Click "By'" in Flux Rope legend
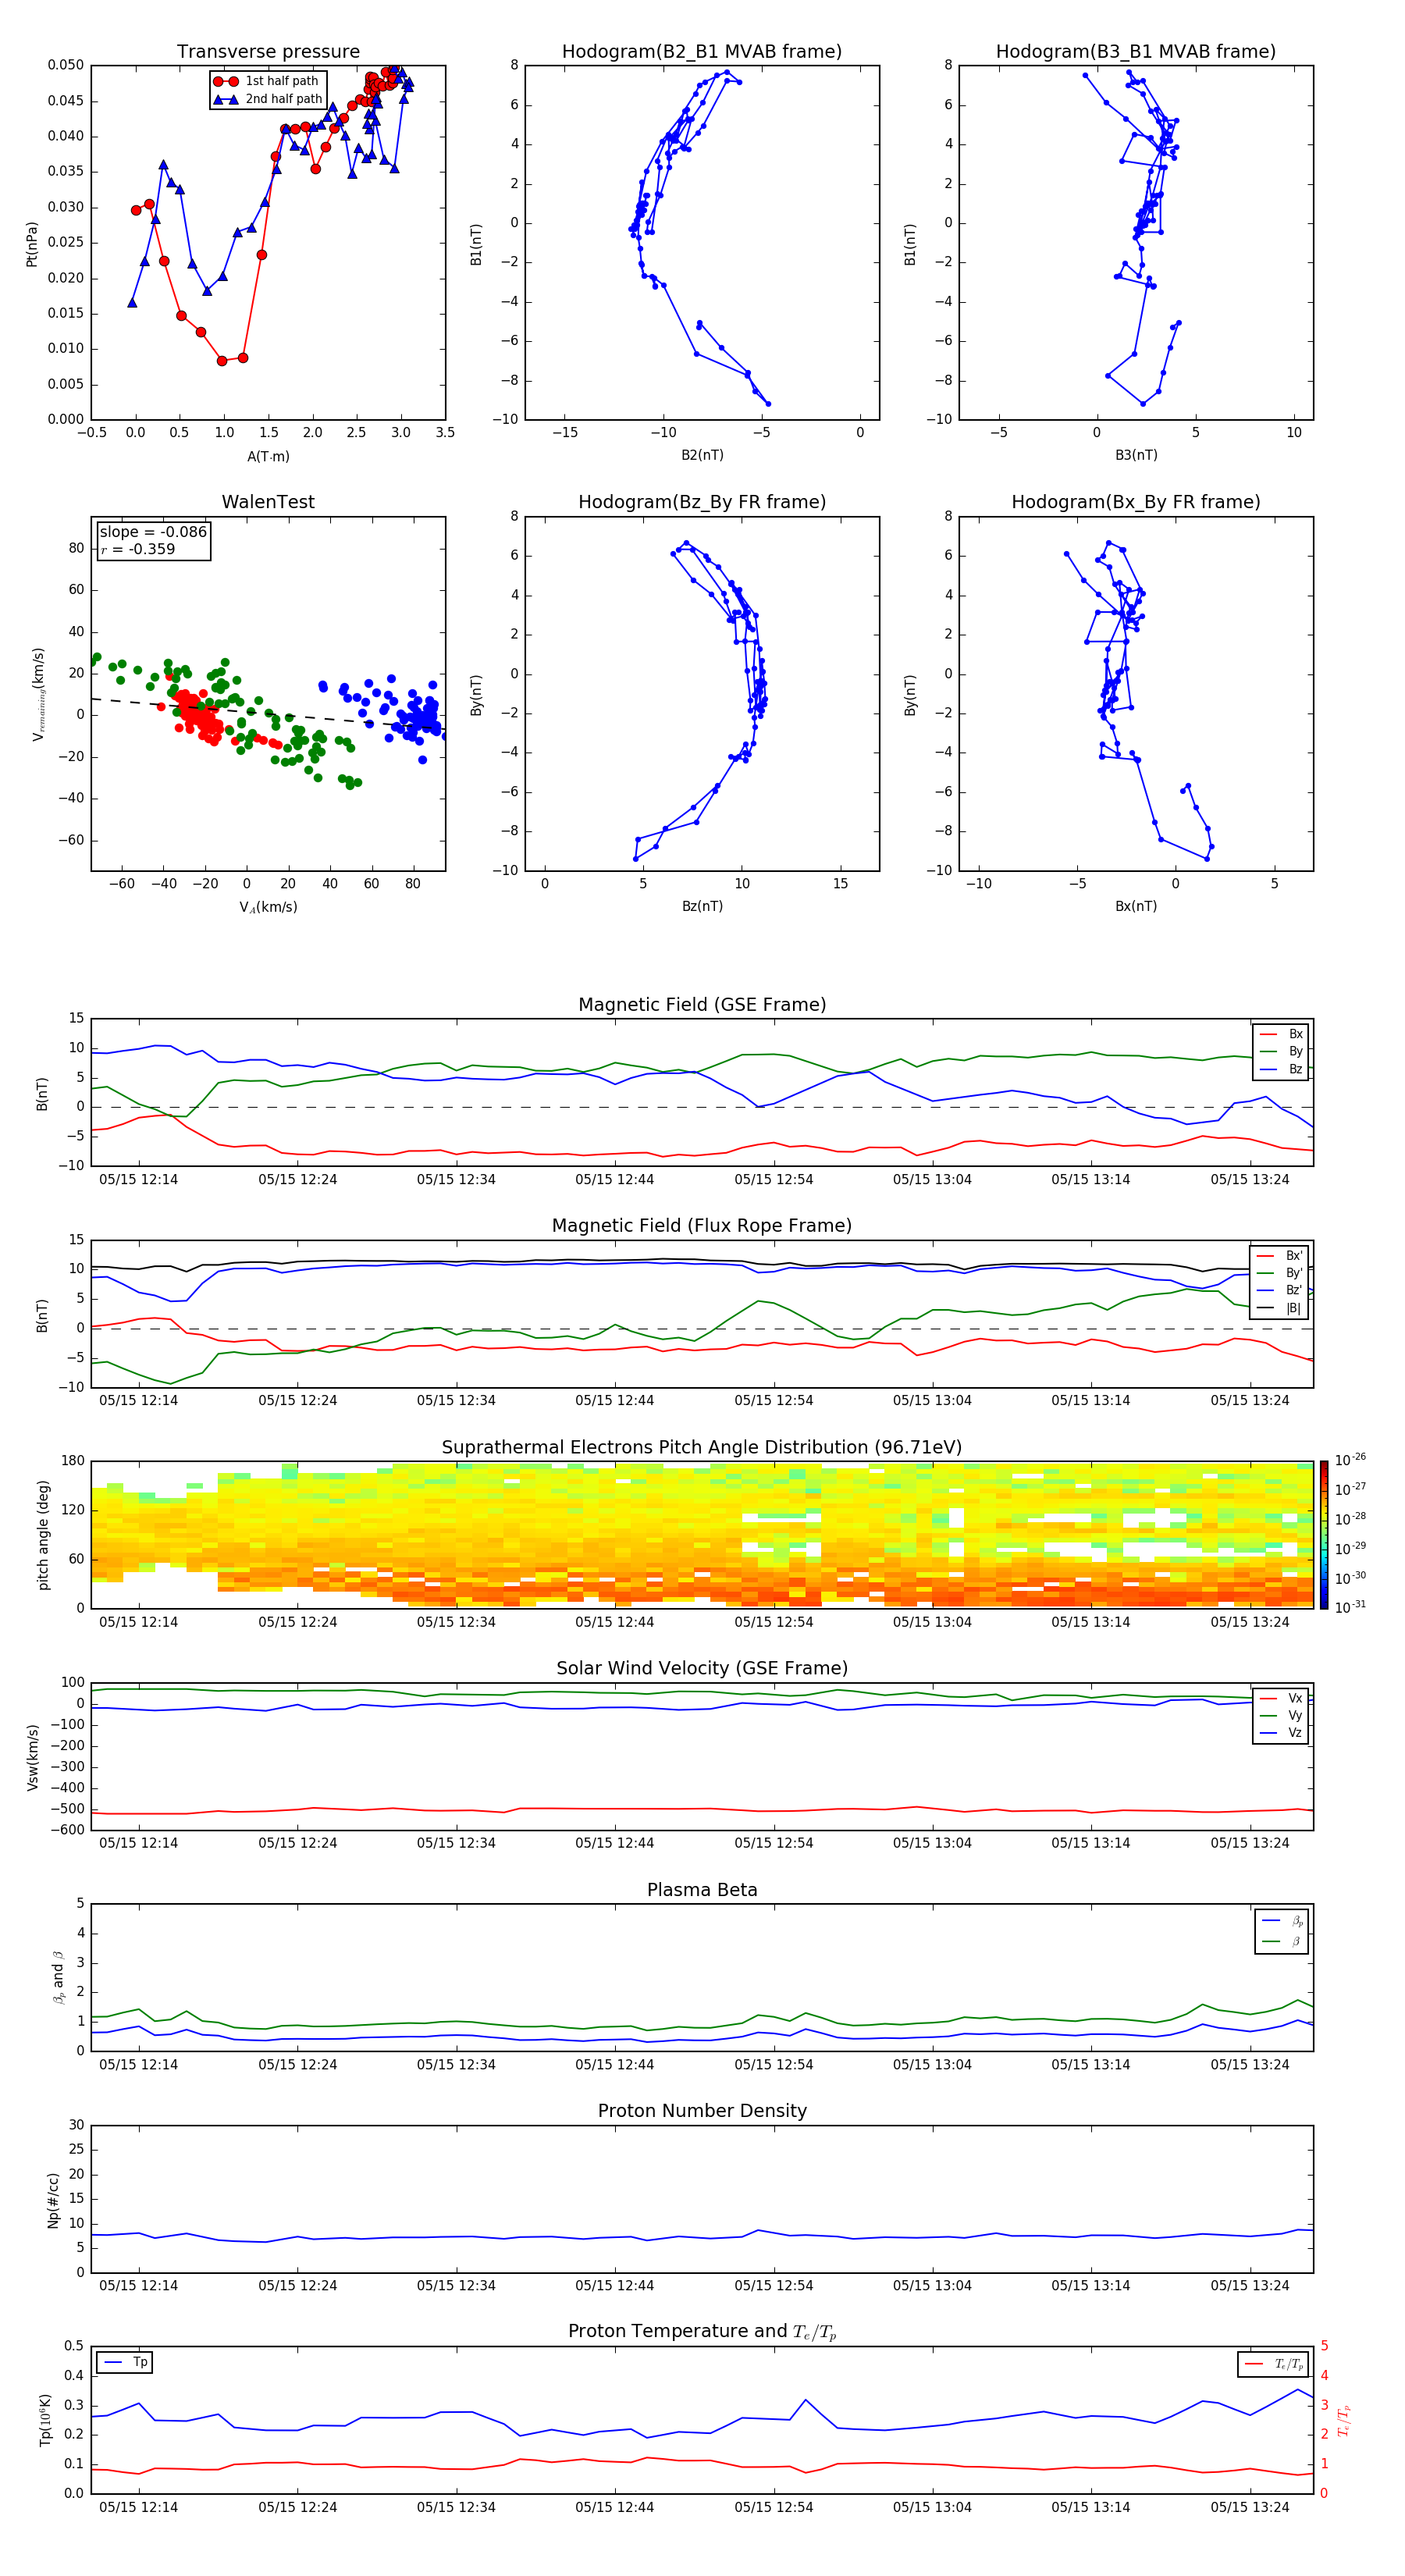This screenshot has width=1405, height=2576. coord(1280,1274)
